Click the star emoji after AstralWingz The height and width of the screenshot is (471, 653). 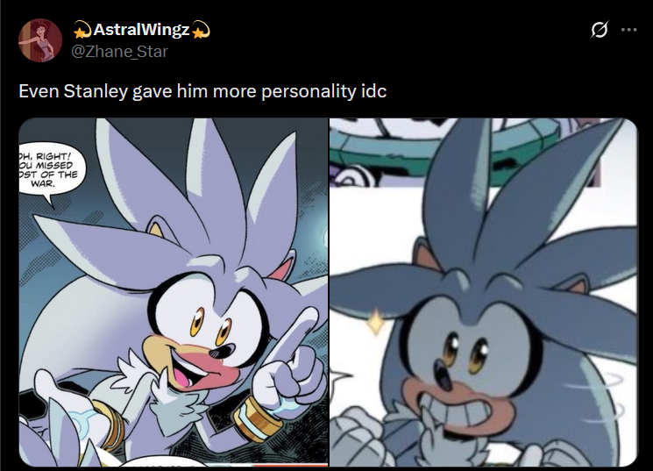point(201,30)
